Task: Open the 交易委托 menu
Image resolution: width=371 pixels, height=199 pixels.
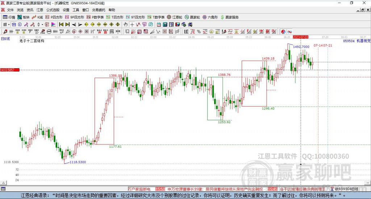Action: click(99, 10)
